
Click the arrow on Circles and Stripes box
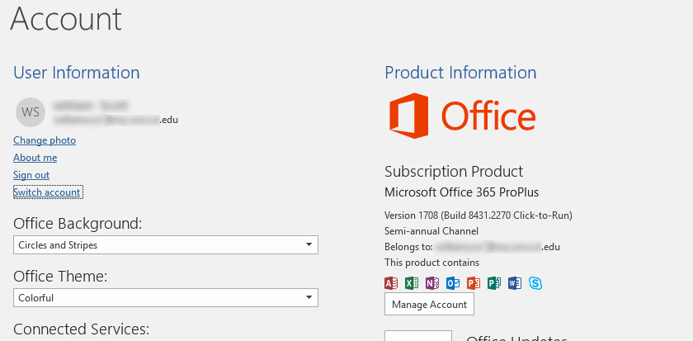click(x=309, y=245)
